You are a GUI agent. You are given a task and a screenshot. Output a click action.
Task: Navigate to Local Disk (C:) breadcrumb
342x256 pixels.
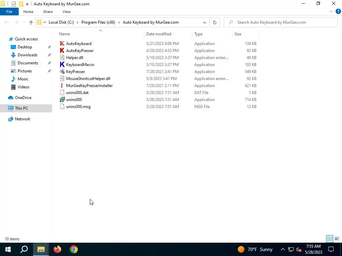(x=61, y=22)
